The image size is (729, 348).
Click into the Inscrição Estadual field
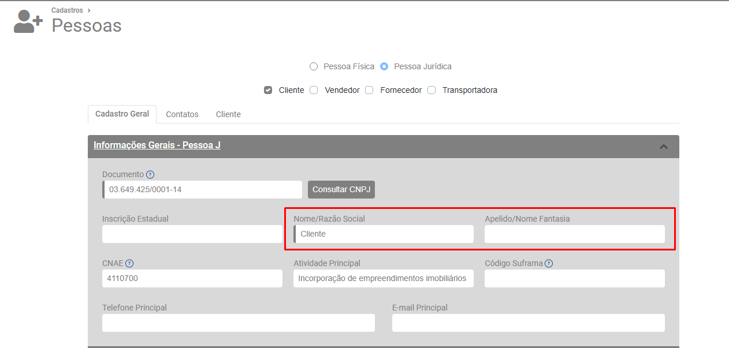[192, 234]
